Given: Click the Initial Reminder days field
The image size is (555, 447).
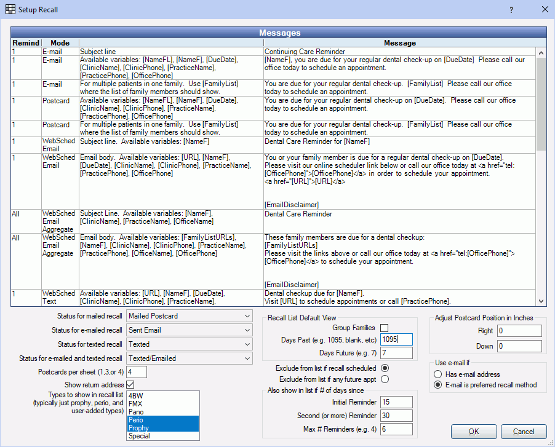Looking at the screenshot, I should click(396, 402).
